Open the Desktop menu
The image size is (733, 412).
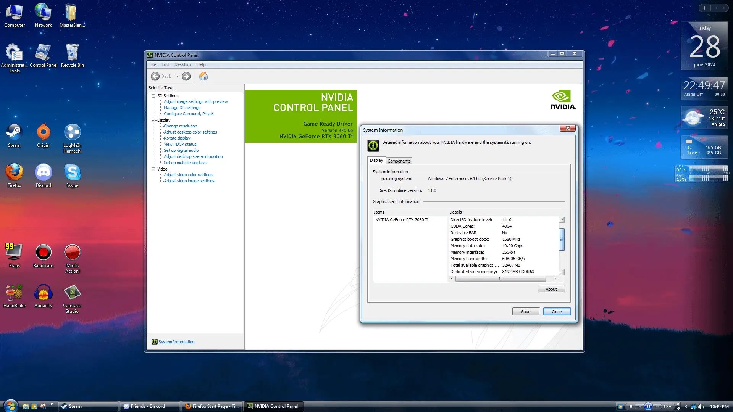point(182,64)
